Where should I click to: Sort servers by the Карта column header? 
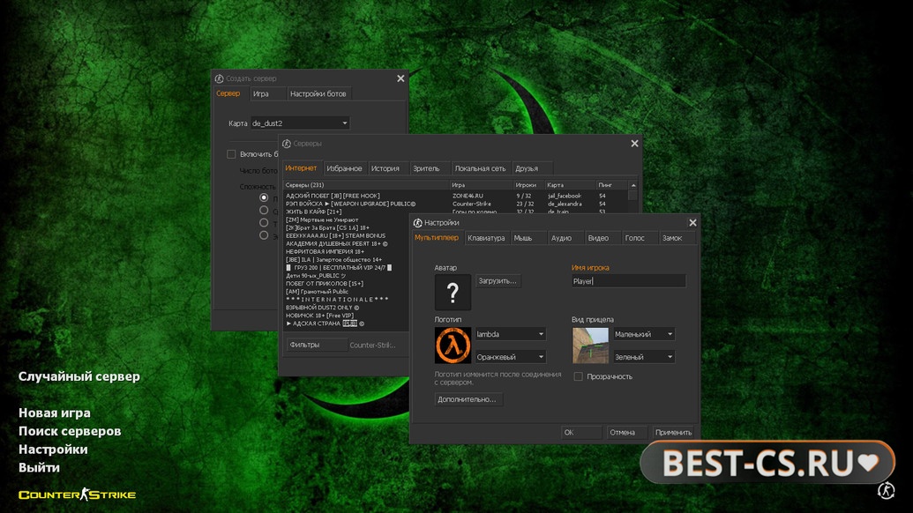[x=570, y=185]
